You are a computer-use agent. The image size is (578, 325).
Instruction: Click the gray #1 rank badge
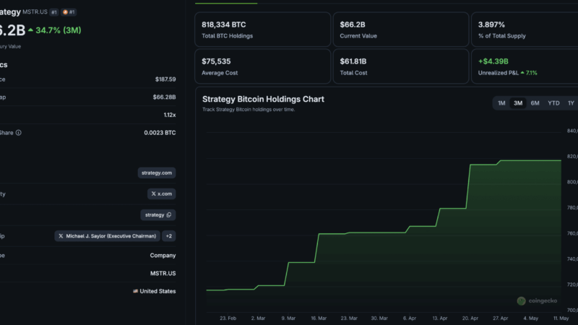click(x=53, y=12)
